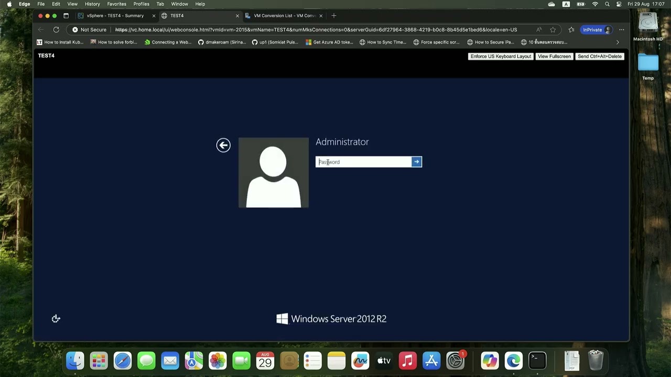Click the battery status icon
The height and width of the screenshot is (377, 671).
[x=581, y=4]
